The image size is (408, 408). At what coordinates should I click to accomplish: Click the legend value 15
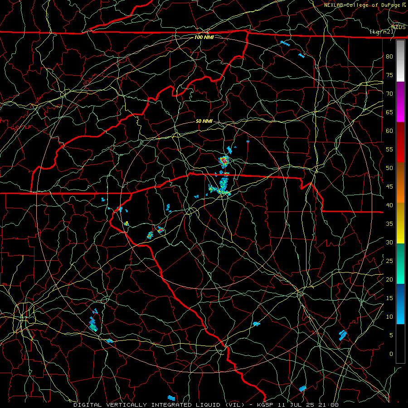389,298
